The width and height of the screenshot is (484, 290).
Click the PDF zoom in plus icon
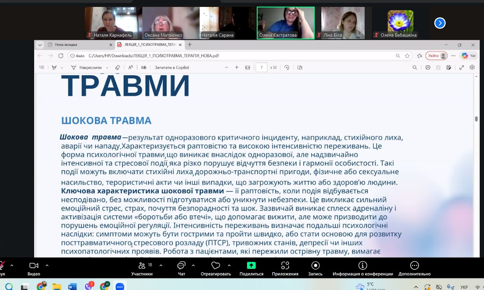click(237, 68)
